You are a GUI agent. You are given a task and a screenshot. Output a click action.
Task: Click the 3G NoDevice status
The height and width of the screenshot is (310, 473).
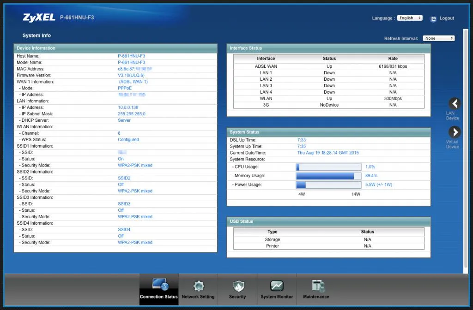[x=329, y=105]
